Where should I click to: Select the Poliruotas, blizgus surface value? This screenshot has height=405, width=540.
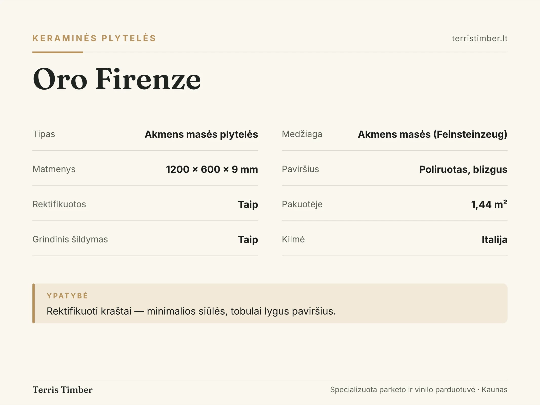click(x=463, y=169)
